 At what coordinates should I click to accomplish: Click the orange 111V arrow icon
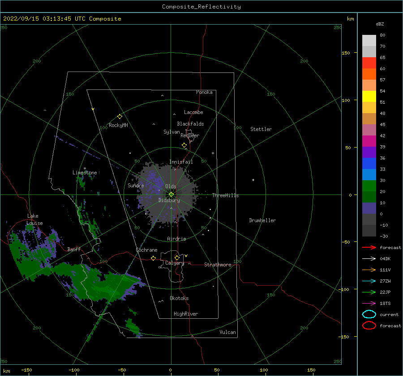pyautogui.click(x=369, y=270)
